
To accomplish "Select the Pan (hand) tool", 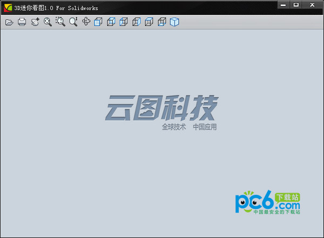I will pos(35,22).
